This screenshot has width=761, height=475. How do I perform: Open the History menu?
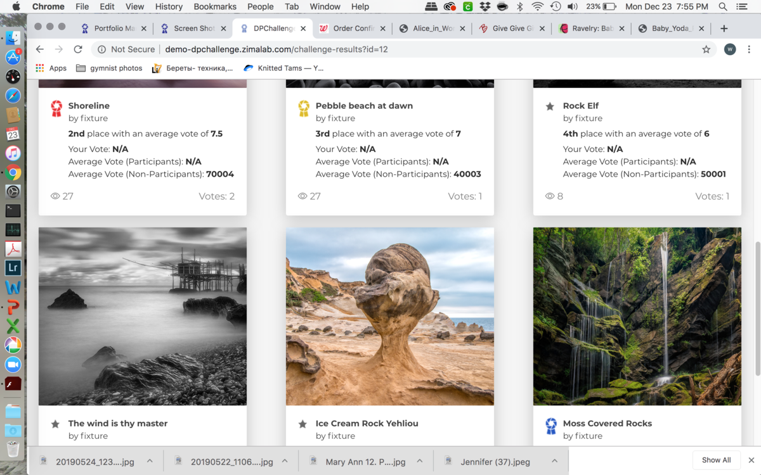(x=169, y=6)
